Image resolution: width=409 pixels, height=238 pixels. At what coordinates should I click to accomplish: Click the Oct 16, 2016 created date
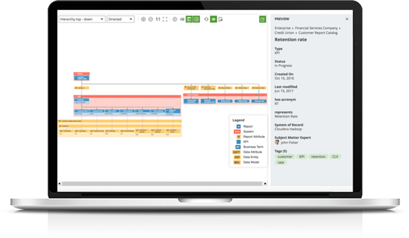pyautogui.click(x=284, y=78)
